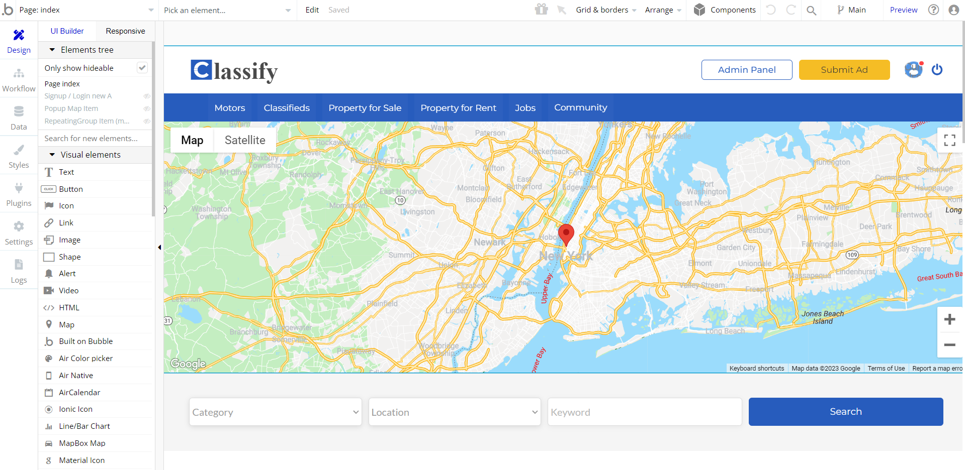Switch to the UI Builder tab
The image size is (965, 470).
pos(67,31)
